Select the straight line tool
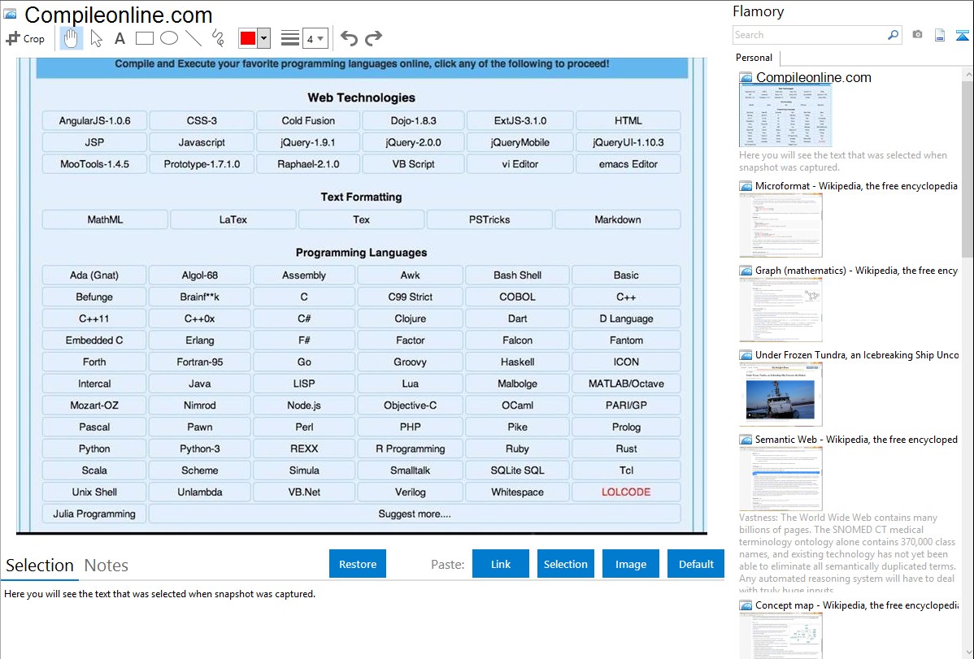 [x=193, y=38]
